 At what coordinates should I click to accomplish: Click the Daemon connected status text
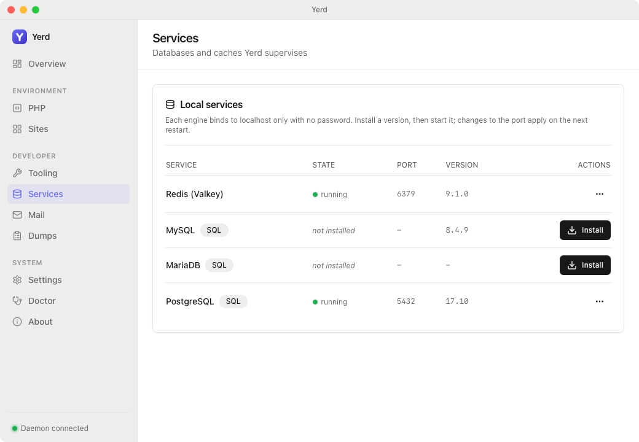tap(55, 428)
